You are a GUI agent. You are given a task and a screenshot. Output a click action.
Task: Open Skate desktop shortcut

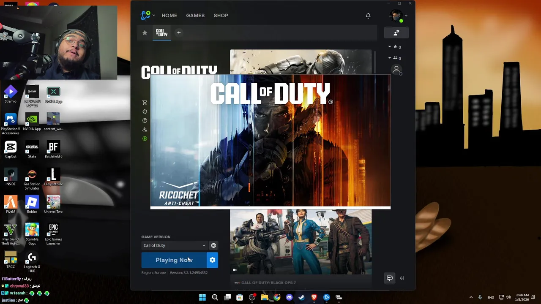[x=32, y=149]
